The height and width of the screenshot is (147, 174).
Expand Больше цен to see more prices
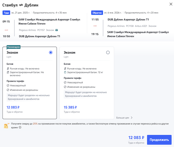[124, 118]
